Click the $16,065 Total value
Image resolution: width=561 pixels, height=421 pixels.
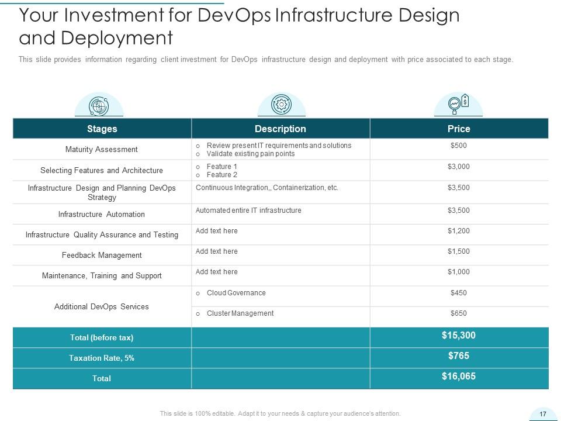click(459, 377)
